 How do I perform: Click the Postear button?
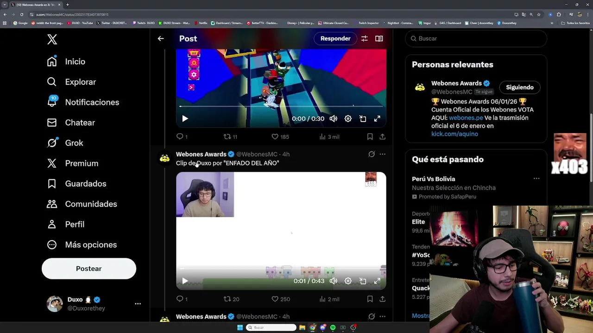[x=89, y=269]
